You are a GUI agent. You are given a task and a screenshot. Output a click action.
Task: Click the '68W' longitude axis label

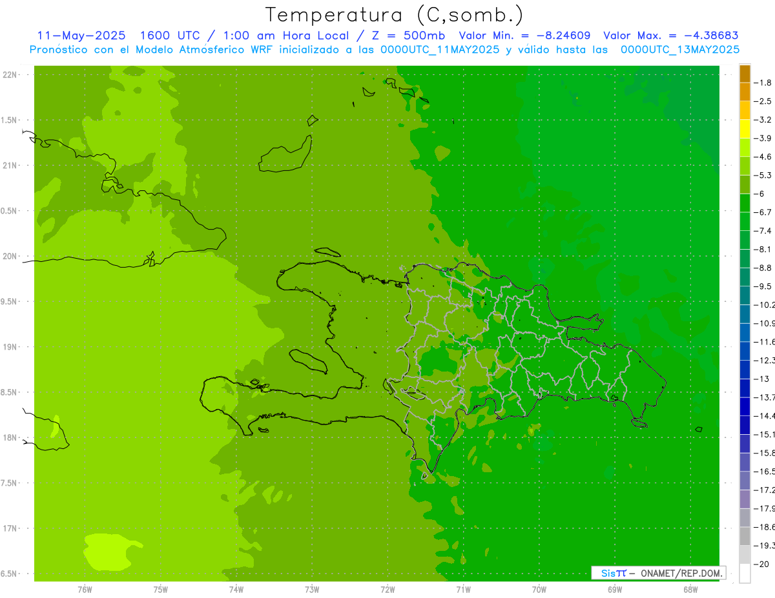pos(690,590)
